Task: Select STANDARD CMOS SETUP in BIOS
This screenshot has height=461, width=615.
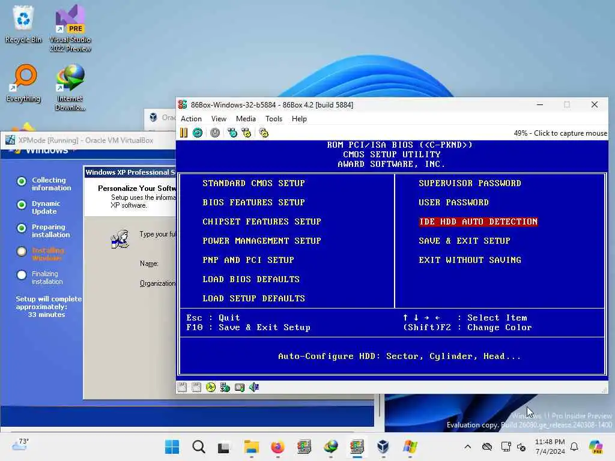Action: click(254, 183)
